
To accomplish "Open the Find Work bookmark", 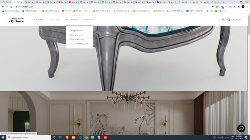I will (x=220, y=11).
